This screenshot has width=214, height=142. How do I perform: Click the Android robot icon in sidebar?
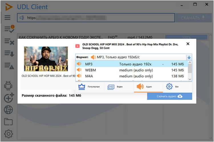[x=8, y=86]
